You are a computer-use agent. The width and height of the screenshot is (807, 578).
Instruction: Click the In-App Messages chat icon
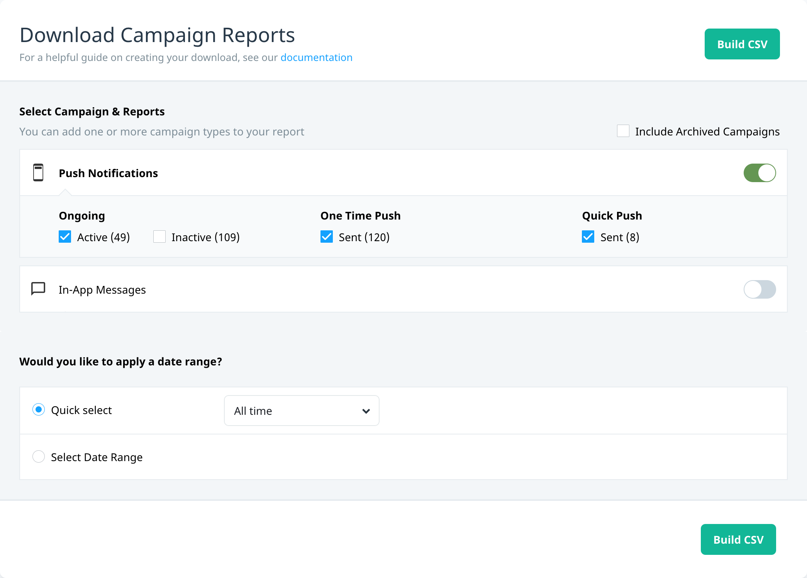tap(38, 289)
